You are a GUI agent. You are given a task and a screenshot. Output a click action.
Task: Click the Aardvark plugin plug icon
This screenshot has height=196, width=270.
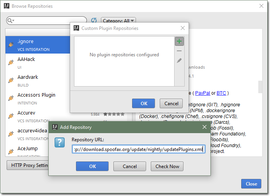click(x=11, y=80)
